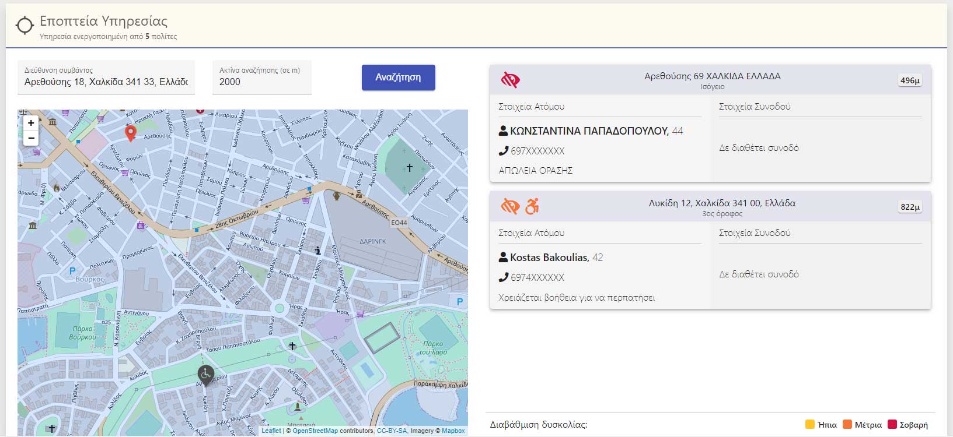Image resolution: width=953 pixels, height=437 pixels.
Task: Click the red vision-loss icon in the first card
Action: coord(510,80)
